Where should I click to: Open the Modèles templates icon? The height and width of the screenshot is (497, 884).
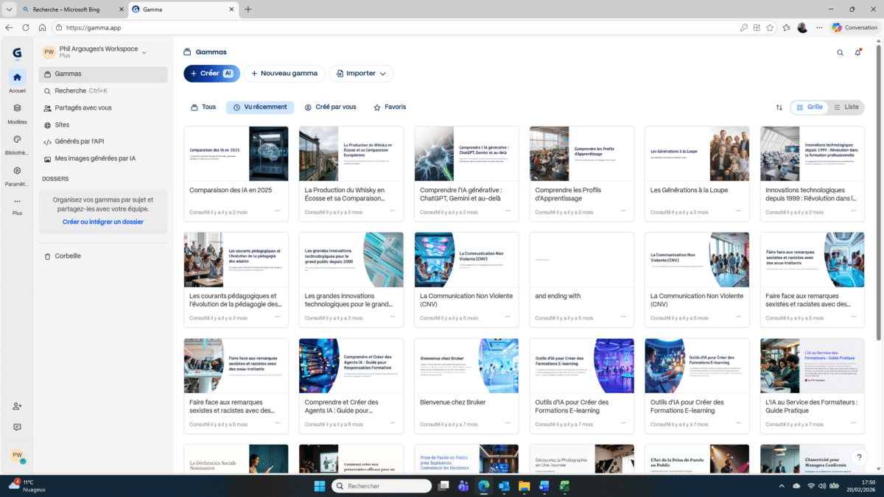(17, 108)
